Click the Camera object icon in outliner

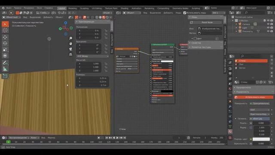click(x=240, y=24)
